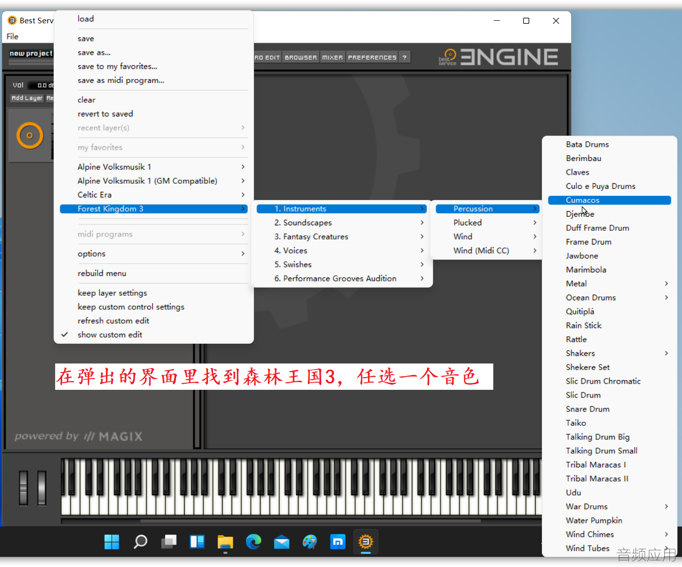Expand the Shakers submenu
Screen dimensions: 682x567
tap(610, 353)
